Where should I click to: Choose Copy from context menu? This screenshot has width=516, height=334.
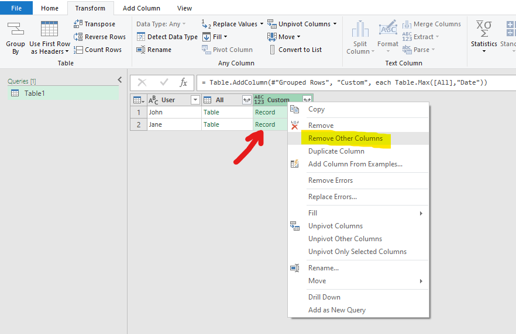tap(359, 109)
